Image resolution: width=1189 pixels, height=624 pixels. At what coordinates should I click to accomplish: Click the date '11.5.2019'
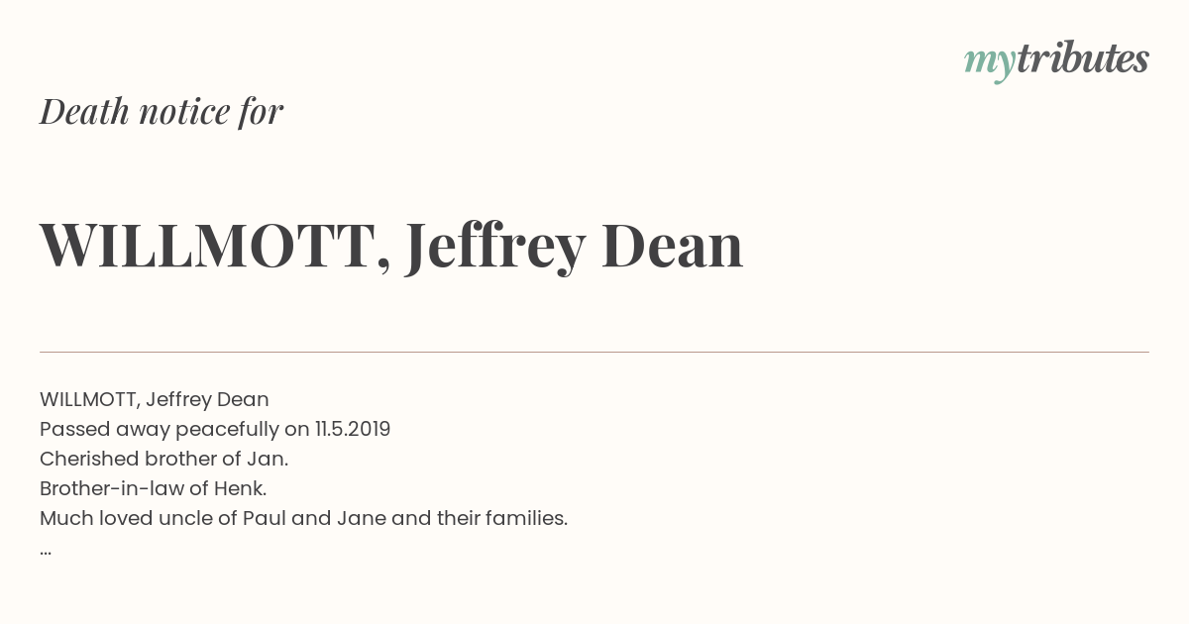coord(353,429)
